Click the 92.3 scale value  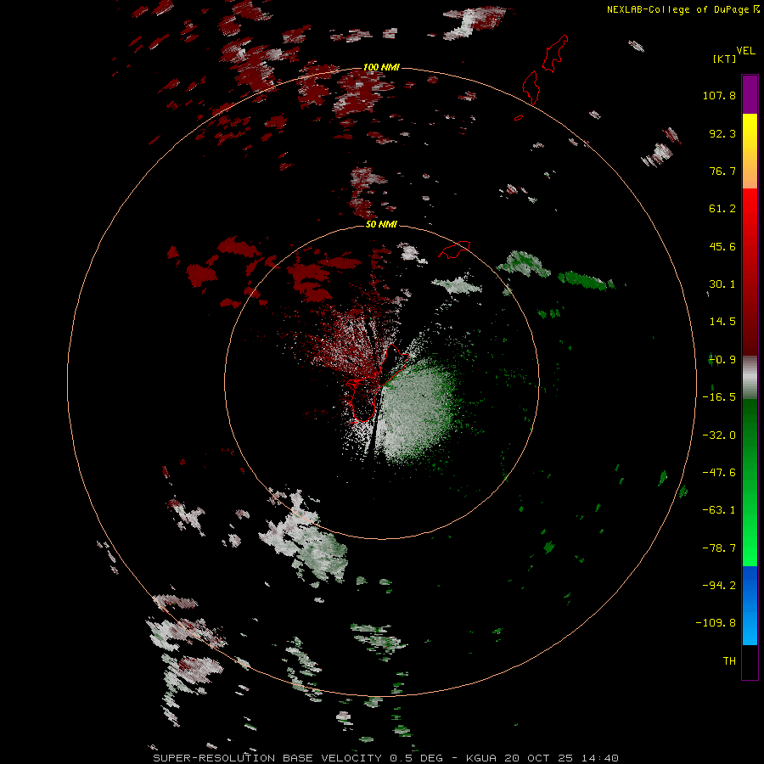722,133
